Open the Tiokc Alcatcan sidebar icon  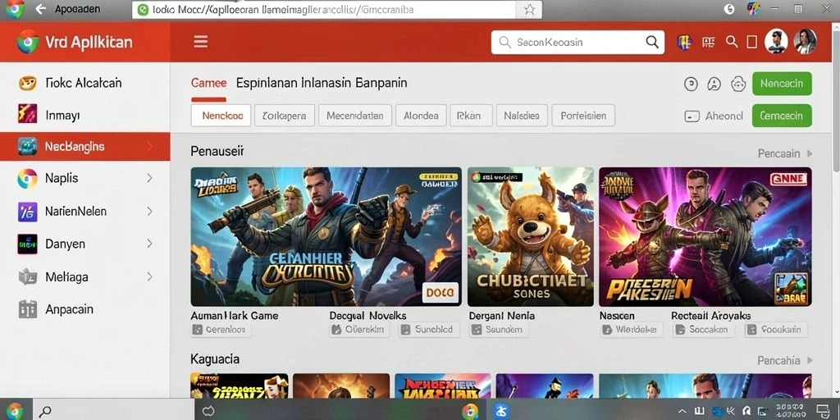click(27, 83)
